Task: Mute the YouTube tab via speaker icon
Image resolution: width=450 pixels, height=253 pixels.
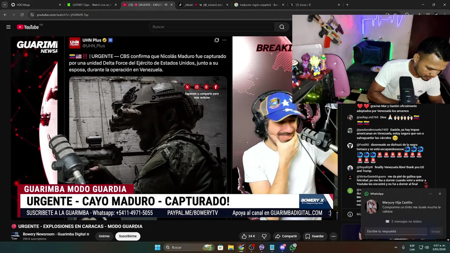Action: (x=166, y=5)
